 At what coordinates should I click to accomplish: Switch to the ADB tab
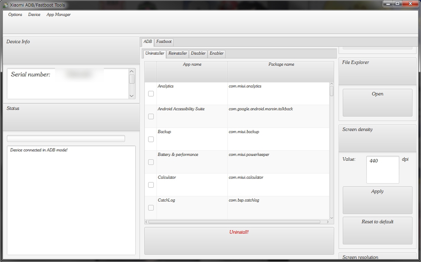click(148, 42)
